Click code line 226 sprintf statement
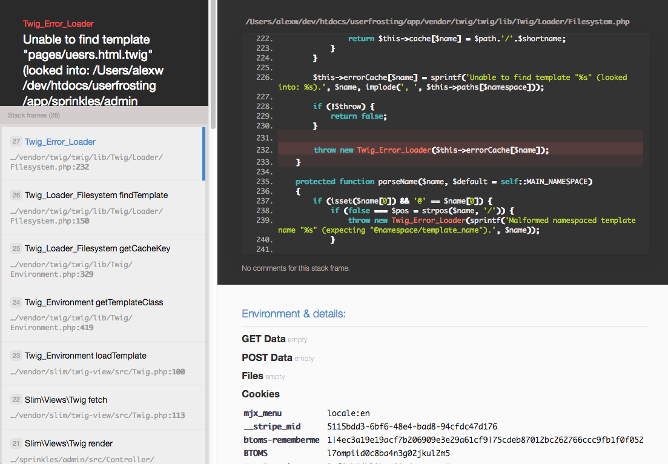Image resolution: width=668 pixels, height=464 pixels. (x=452, y=82)
